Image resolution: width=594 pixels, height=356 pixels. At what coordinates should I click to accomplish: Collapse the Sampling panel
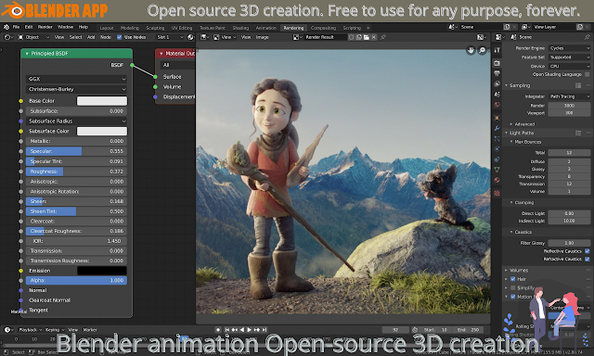[x=506, y=85]
